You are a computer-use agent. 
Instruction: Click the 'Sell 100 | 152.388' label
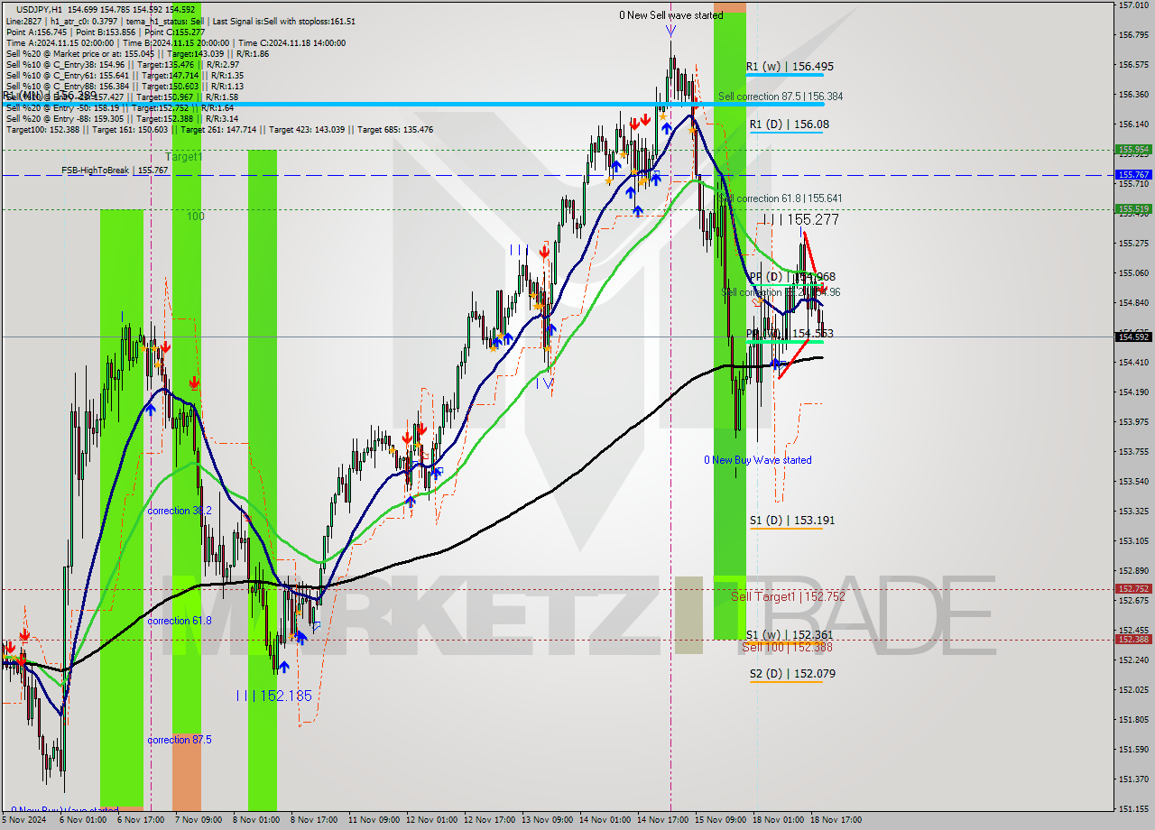pyautogui.click(x=787, y=647)
